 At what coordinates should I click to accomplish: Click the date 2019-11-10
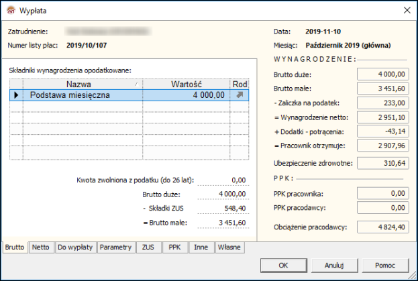tap(323, 32)
